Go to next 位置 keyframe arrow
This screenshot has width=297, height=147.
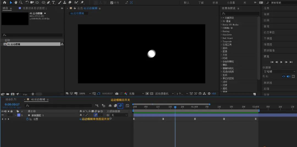[x=9, y=119]
